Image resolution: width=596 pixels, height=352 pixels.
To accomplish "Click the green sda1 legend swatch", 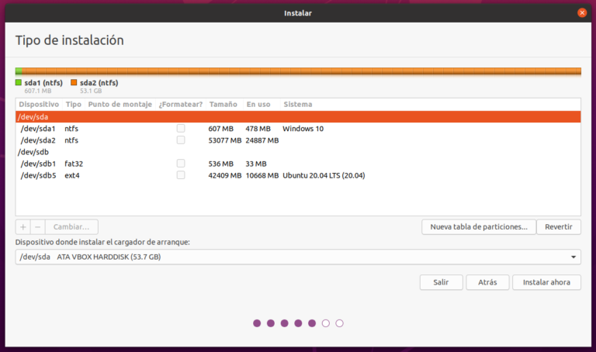I will tap(19, 82).
